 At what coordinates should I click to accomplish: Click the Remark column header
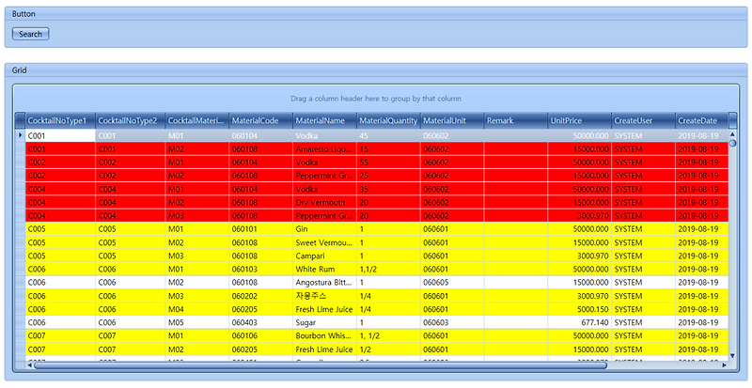point(516,121)
